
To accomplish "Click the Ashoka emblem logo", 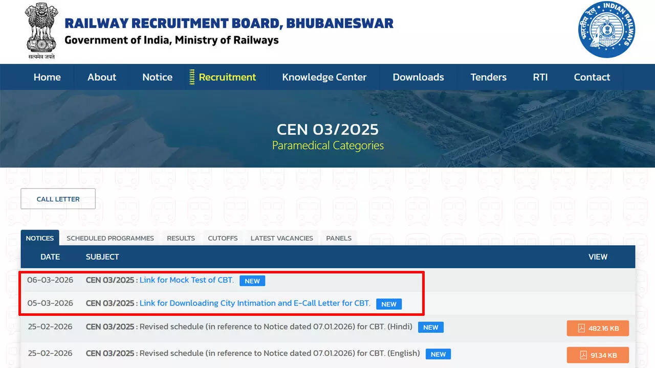I will [x=41, y=30].
